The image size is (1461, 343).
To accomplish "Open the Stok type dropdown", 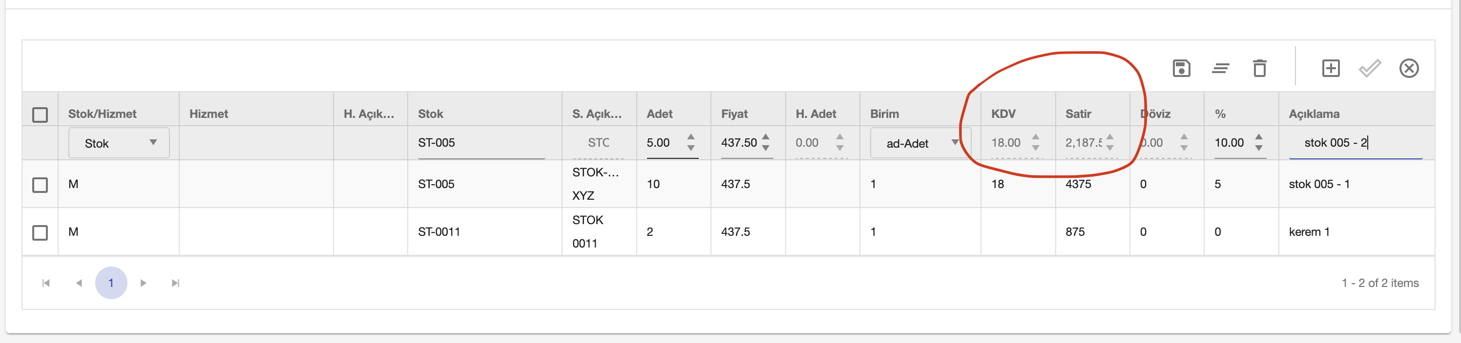I will 119,143.
